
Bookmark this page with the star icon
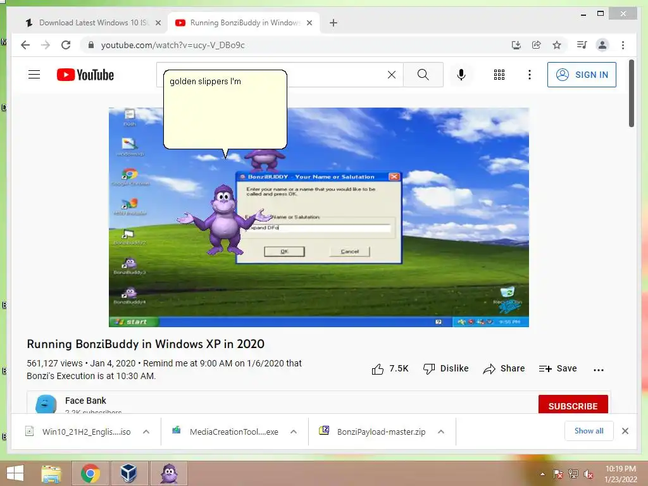[557, 45]
